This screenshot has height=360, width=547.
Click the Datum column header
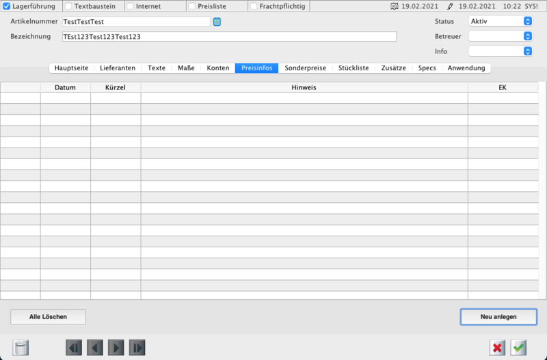(x=65, y=87)
